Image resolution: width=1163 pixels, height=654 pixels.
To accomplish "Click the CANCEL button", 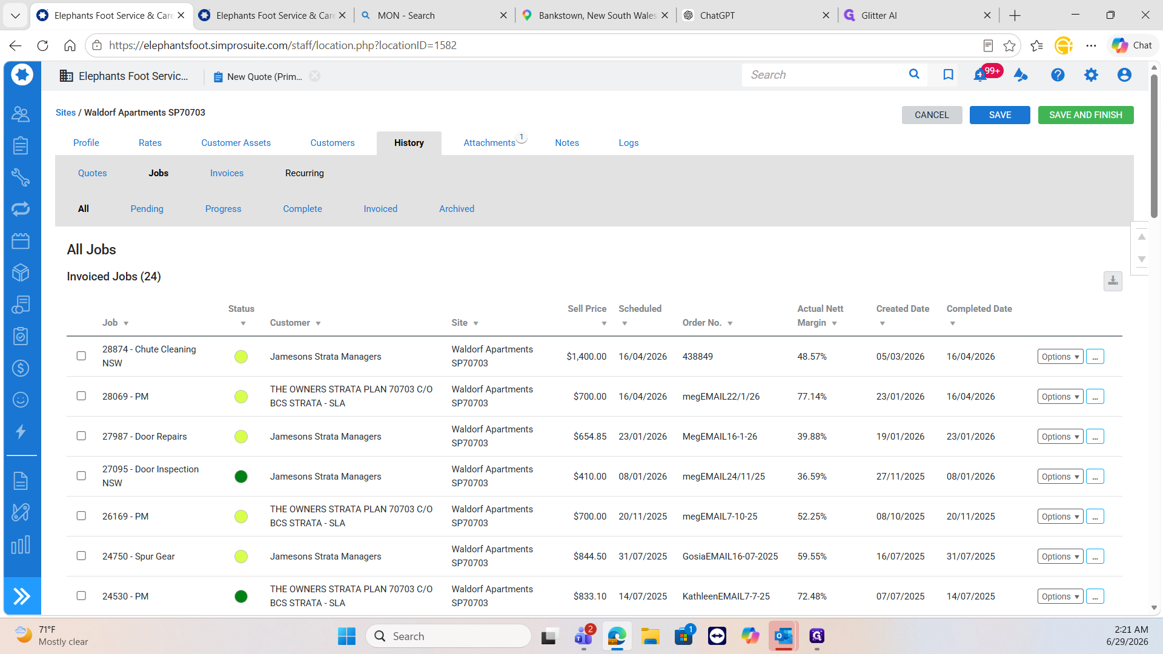I will [x=932, y=115].
